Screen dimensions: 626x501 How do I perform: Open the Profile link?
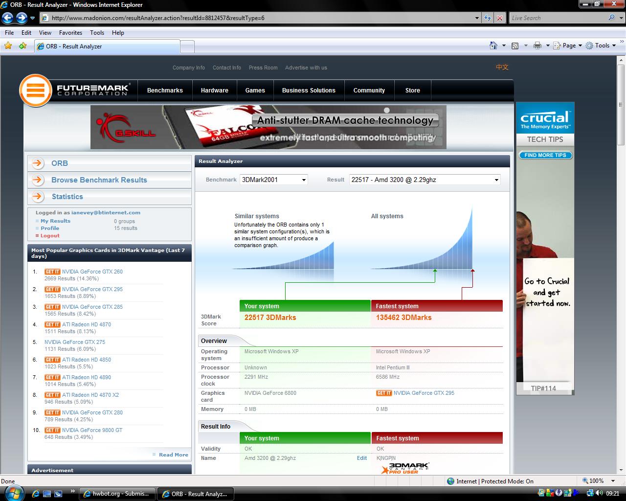(50, 228)
